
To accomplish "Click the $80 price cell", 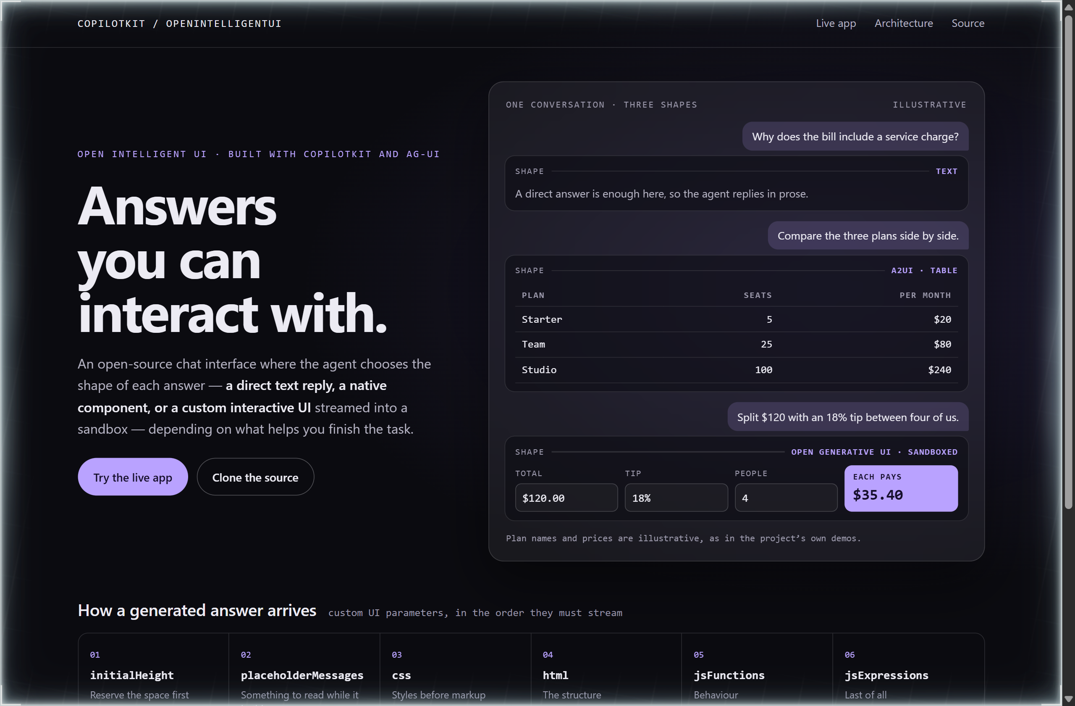I will (x=942, y=344).
